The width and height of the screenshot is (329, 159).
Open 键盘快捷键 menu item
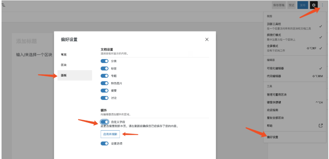click(x=295, y=102)
